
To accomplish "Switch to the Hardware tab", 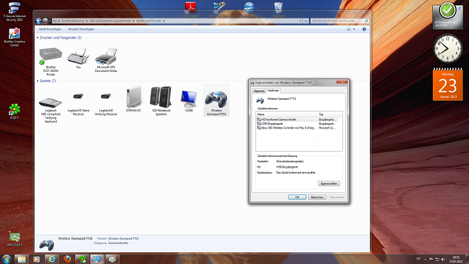I will pyautogui.click(x=273, y=90).
